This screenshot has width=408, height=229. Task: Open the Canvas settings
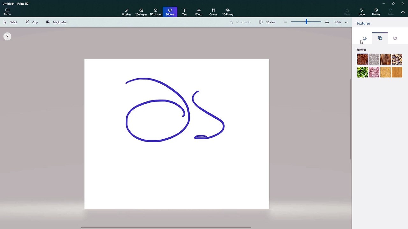[213, 12]
